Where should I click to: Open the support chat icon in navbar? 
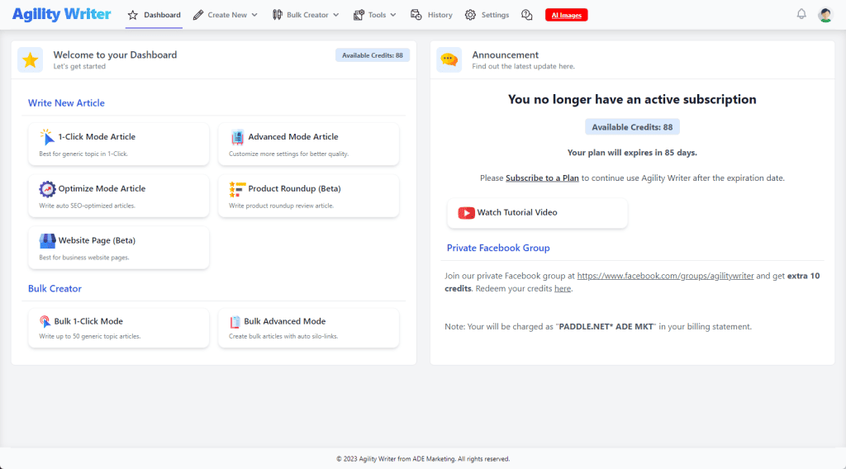[x=526, y=15]
